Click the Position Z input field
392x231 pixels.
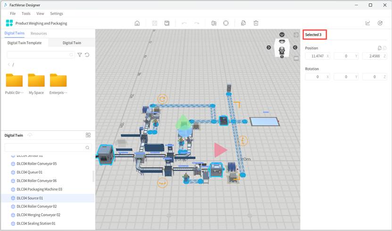pos(375,56)
